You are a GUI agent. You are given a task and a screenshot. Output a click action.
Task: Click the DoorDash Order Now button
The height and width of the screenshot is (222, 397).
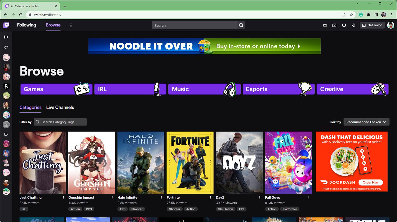pyautogui.click(x=371, y=182)
